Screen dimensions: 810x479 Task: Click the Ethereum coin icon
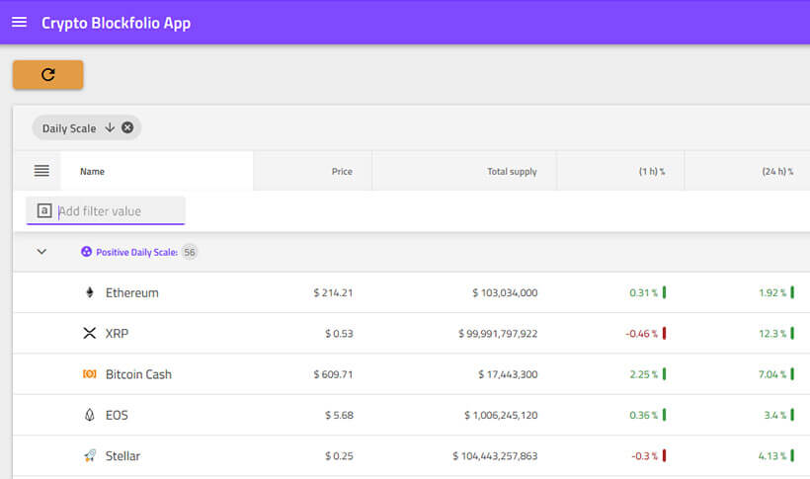click(x=90, y=292)
